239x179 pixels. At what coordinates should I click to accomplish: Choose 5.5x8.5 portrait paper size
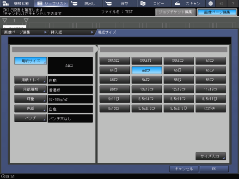pyautogui.click(x=179, y=108)
